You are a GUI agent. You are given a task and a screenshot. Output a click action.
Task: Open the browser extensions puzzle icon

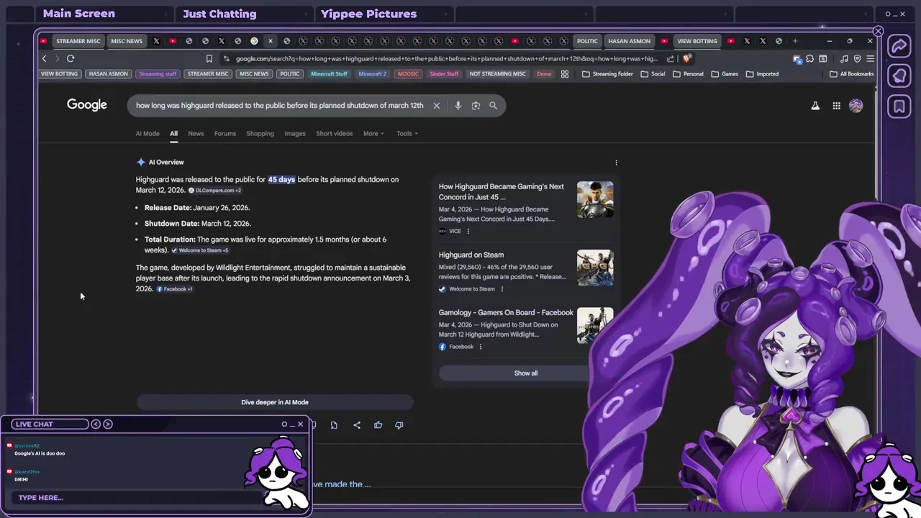pos(810,58)
